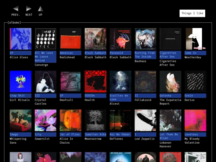Open the Whispering Sons Image cover
216x162 pixels.
[20, 120]
